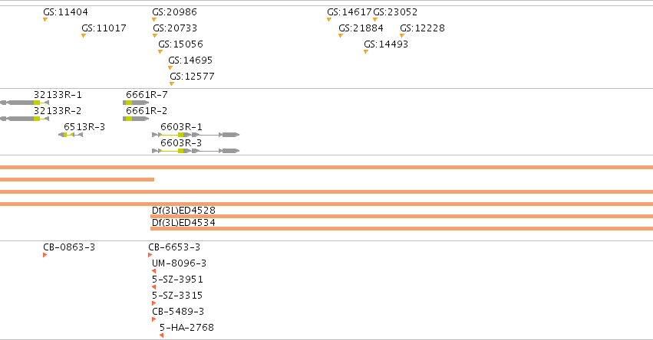Image resolution: width=653 pixels, height=340 pixels.
Task: Click the orange triangle under GS:12577
Action: (172, 84)
